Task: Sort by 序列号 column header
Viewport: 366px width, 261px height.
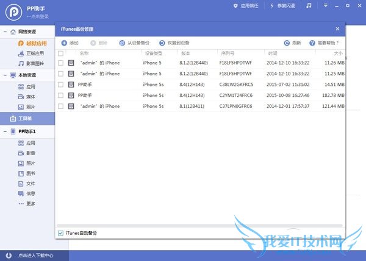Action: [228, 54]
